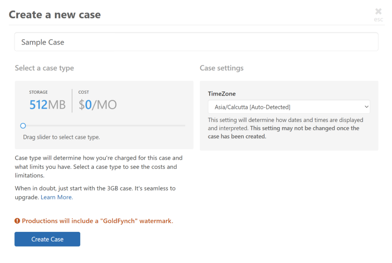Click the 512MB storage value
Image resolution: width=392 pixels, height=263 pixels.
click(47, 105)
